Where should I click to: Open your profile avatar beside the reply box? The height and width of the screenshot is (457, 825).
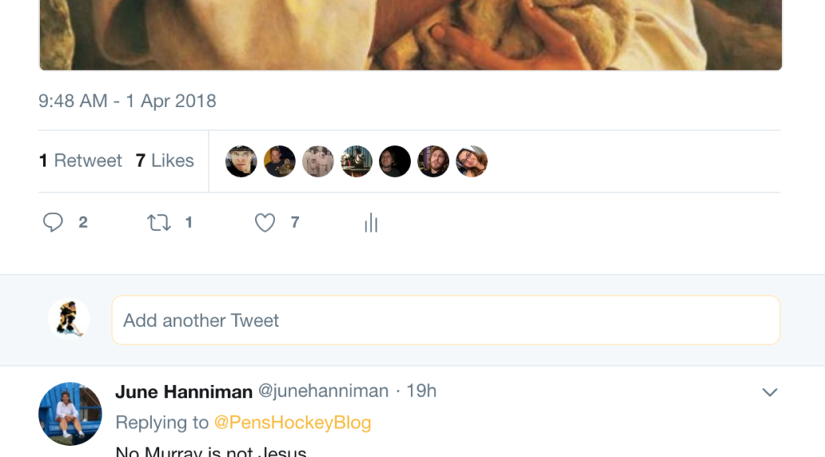click(69, 320)
